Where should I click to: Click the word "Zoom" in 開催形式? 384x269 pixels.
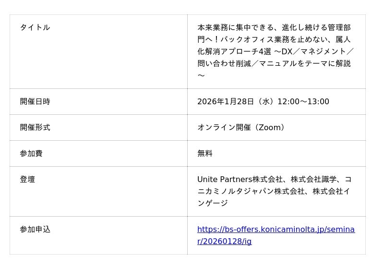[269, 127]
